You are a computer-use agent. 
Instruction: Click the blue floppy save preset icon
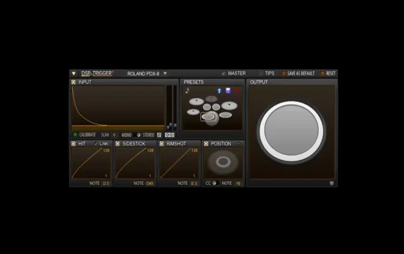click(x=228, y=91)
